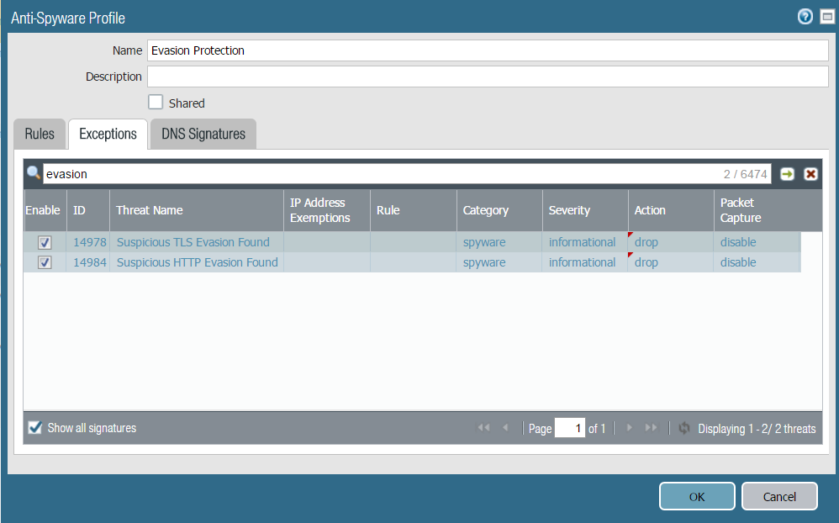Open action cell for Suspicious HTTP Evasion
839x523 pixels.
click(x=646, y=262)
